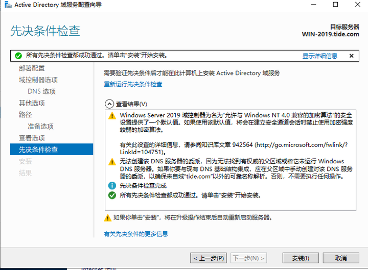368x270 pixels.
Task: Click green check icon in results list
Action: [x=112, y=195]
